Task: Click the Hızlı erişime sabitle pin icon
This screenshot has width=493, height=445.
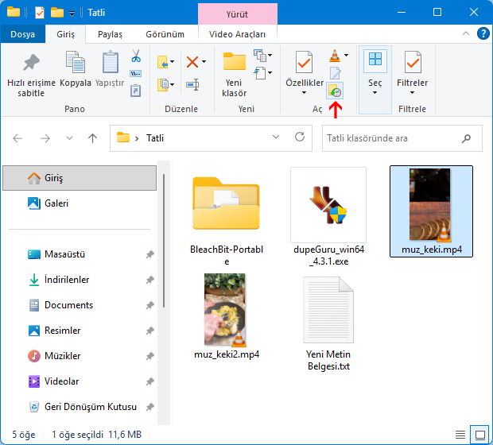Action: tap(31, 63)
